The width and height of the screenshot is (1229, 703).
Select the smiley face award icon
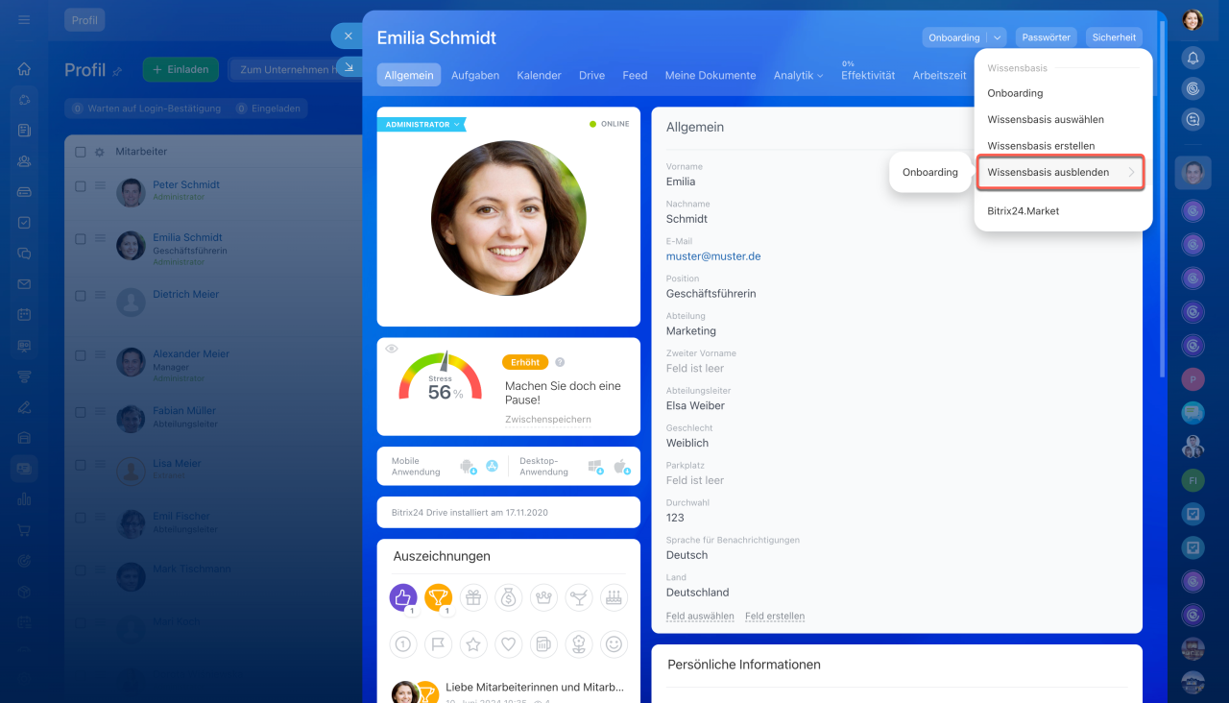coord(614,644)
